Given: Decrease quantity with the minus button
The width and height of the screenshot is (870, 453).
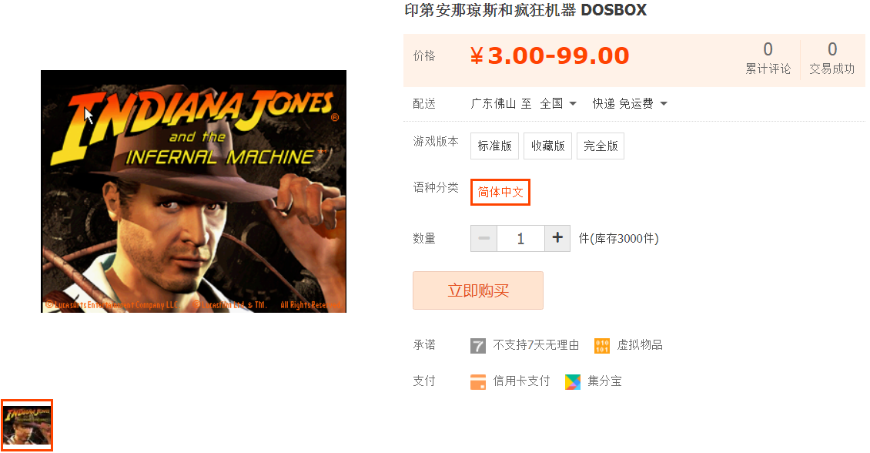Looking at the screenshot, I should click(x=484, y=238).
